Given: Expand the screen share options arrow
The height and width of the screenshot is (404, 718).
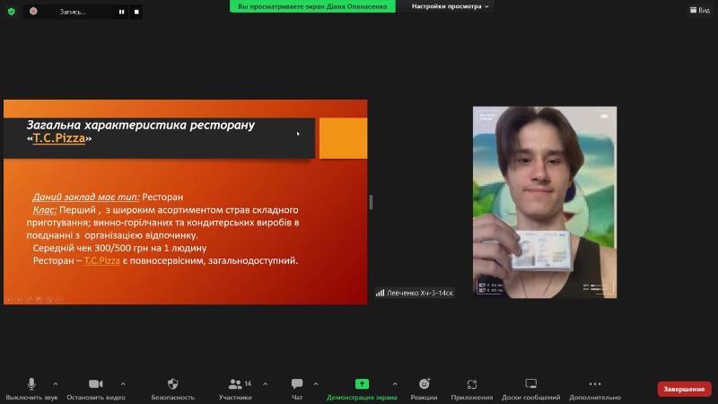Looking at the screenshot, I should (x=395, y=384).
